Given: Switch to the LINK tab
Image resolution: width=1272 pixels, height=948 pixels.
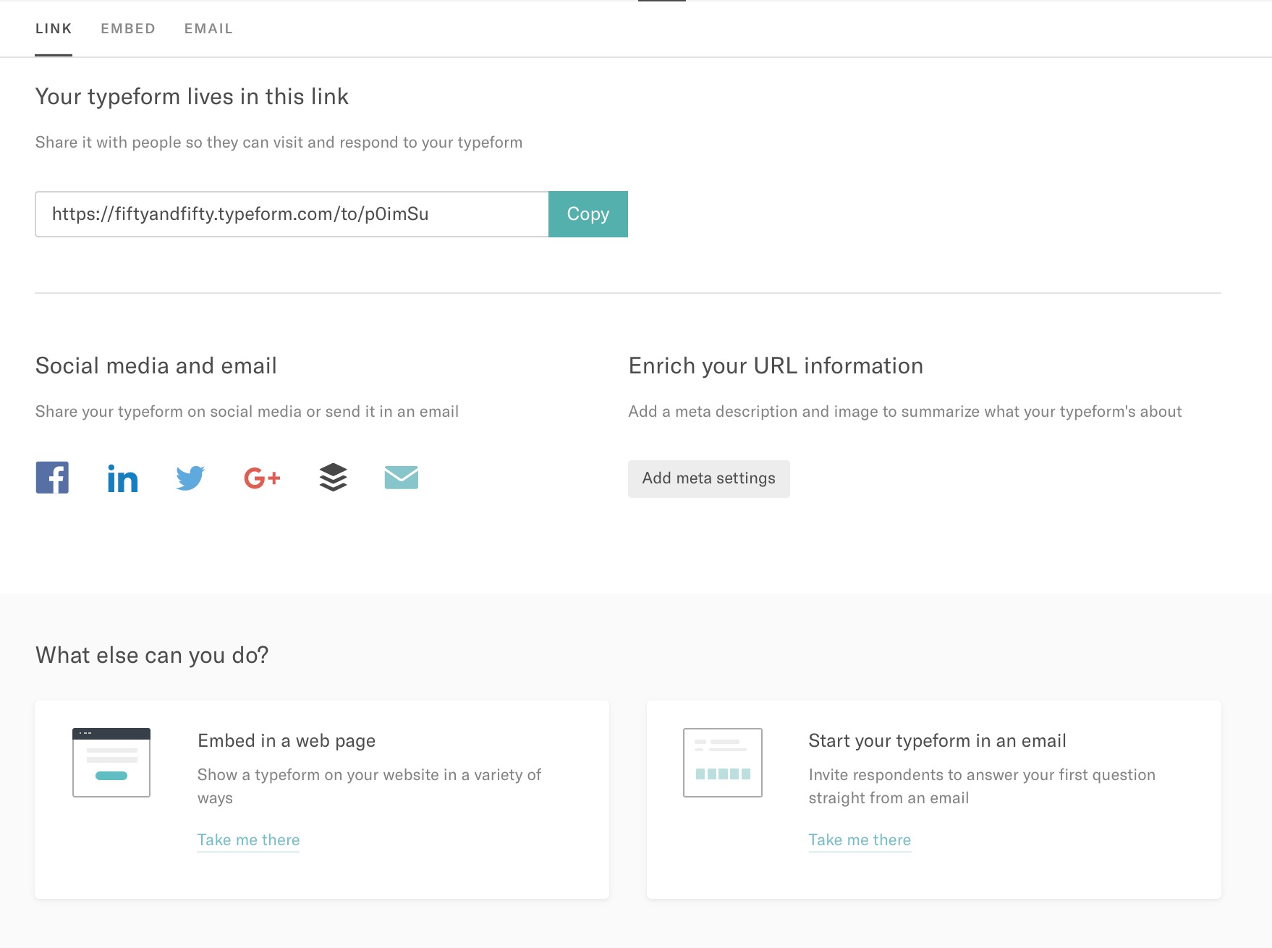Looking at the screenshot, I should coord(54,29).
